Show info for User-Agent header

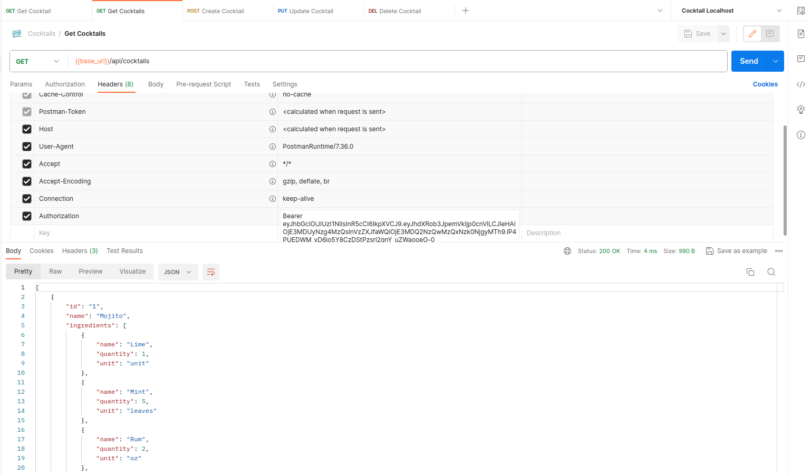point(273,147)
